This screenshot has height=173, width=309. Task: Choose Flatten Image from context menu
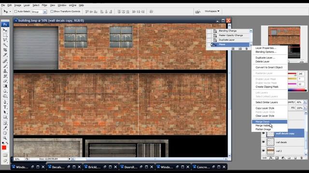point(269,129)
